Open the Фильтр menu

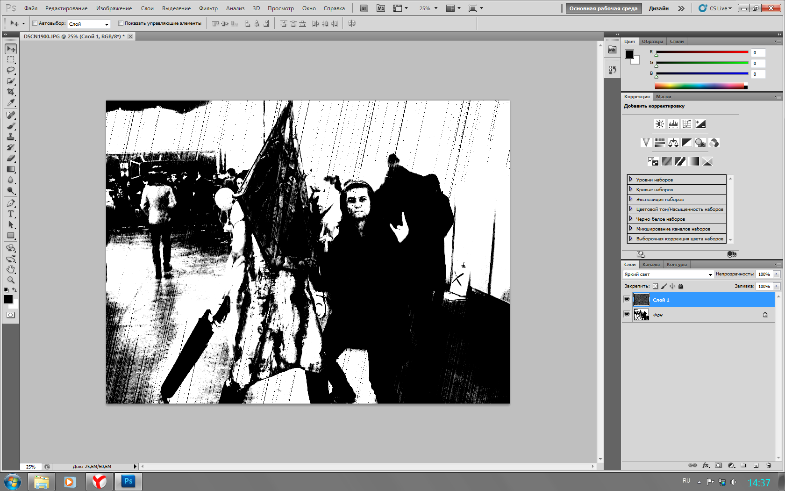click(208, 8)
